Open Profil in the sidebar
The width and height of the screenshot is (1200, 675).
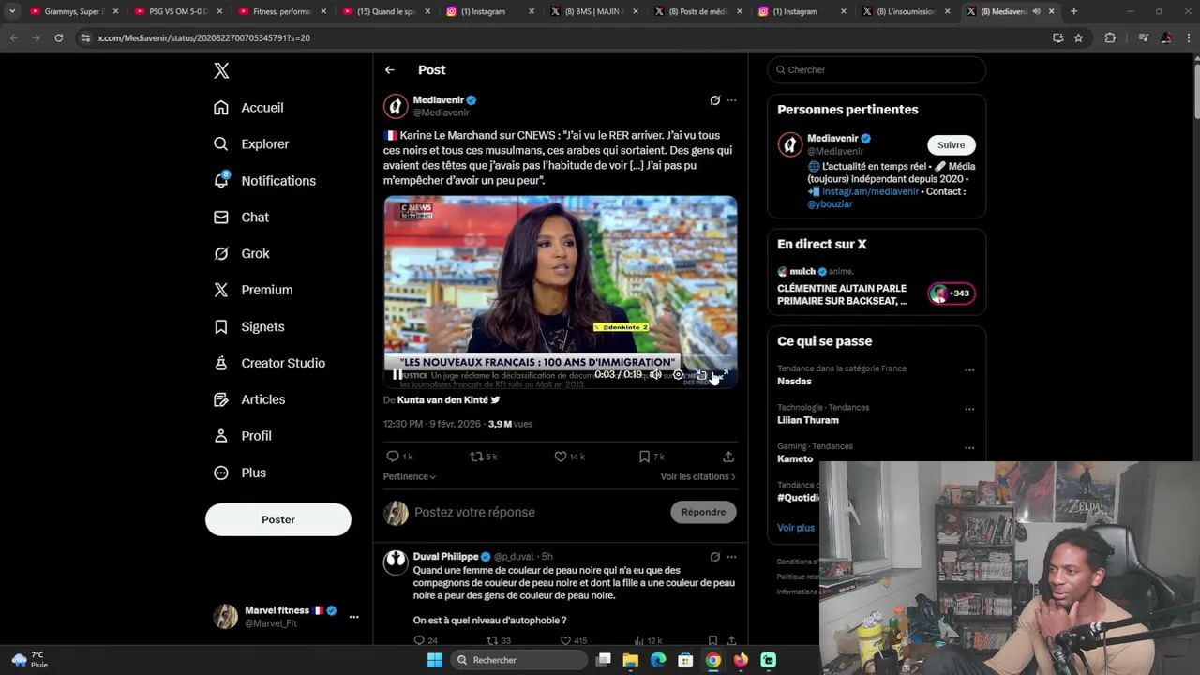pos(243,437)
